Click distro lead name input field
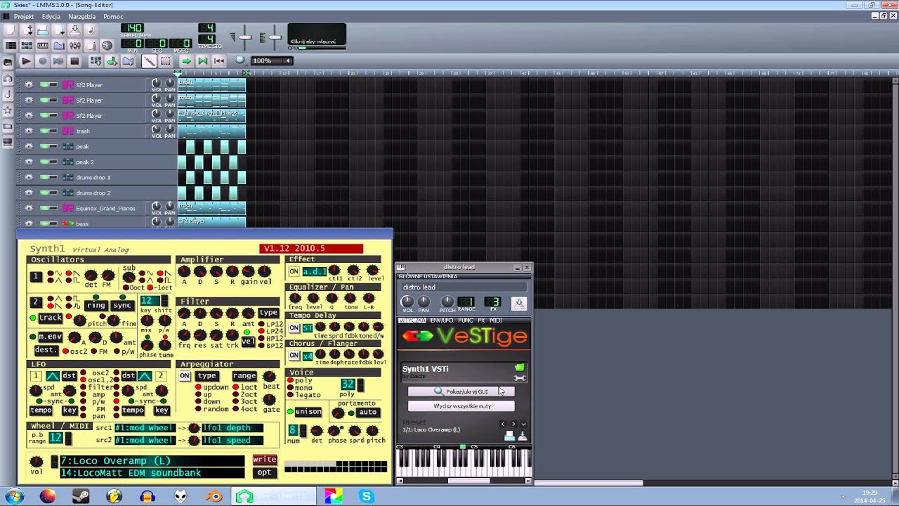Screen dimensions: 899x506 [464, 287]
